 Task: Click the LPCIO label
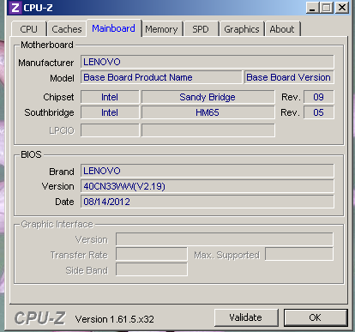tap(62, 130)
